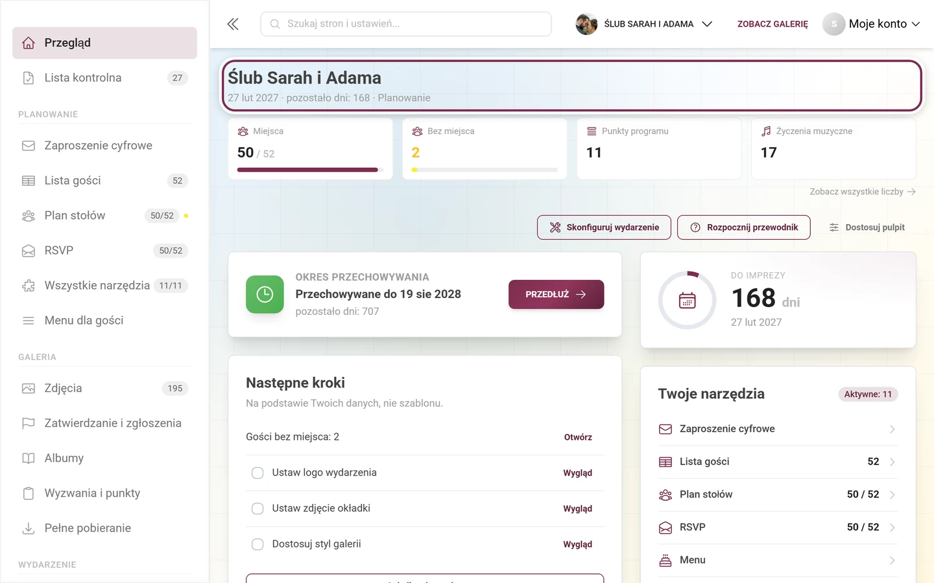Check the Ustaw logo wydarzenia step
934x583 pixels.
pos(257,473)
